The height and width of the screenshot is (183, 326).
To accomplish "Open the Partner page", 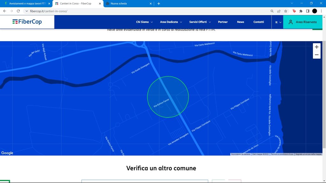I will [x=223, y=22].
